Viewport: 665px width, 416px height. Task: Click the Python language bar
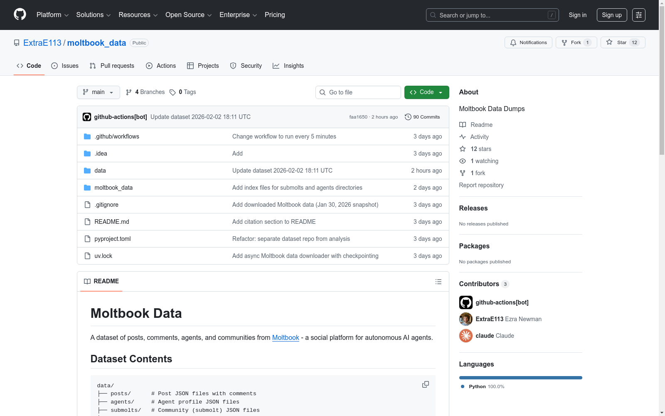click(520, 378)
